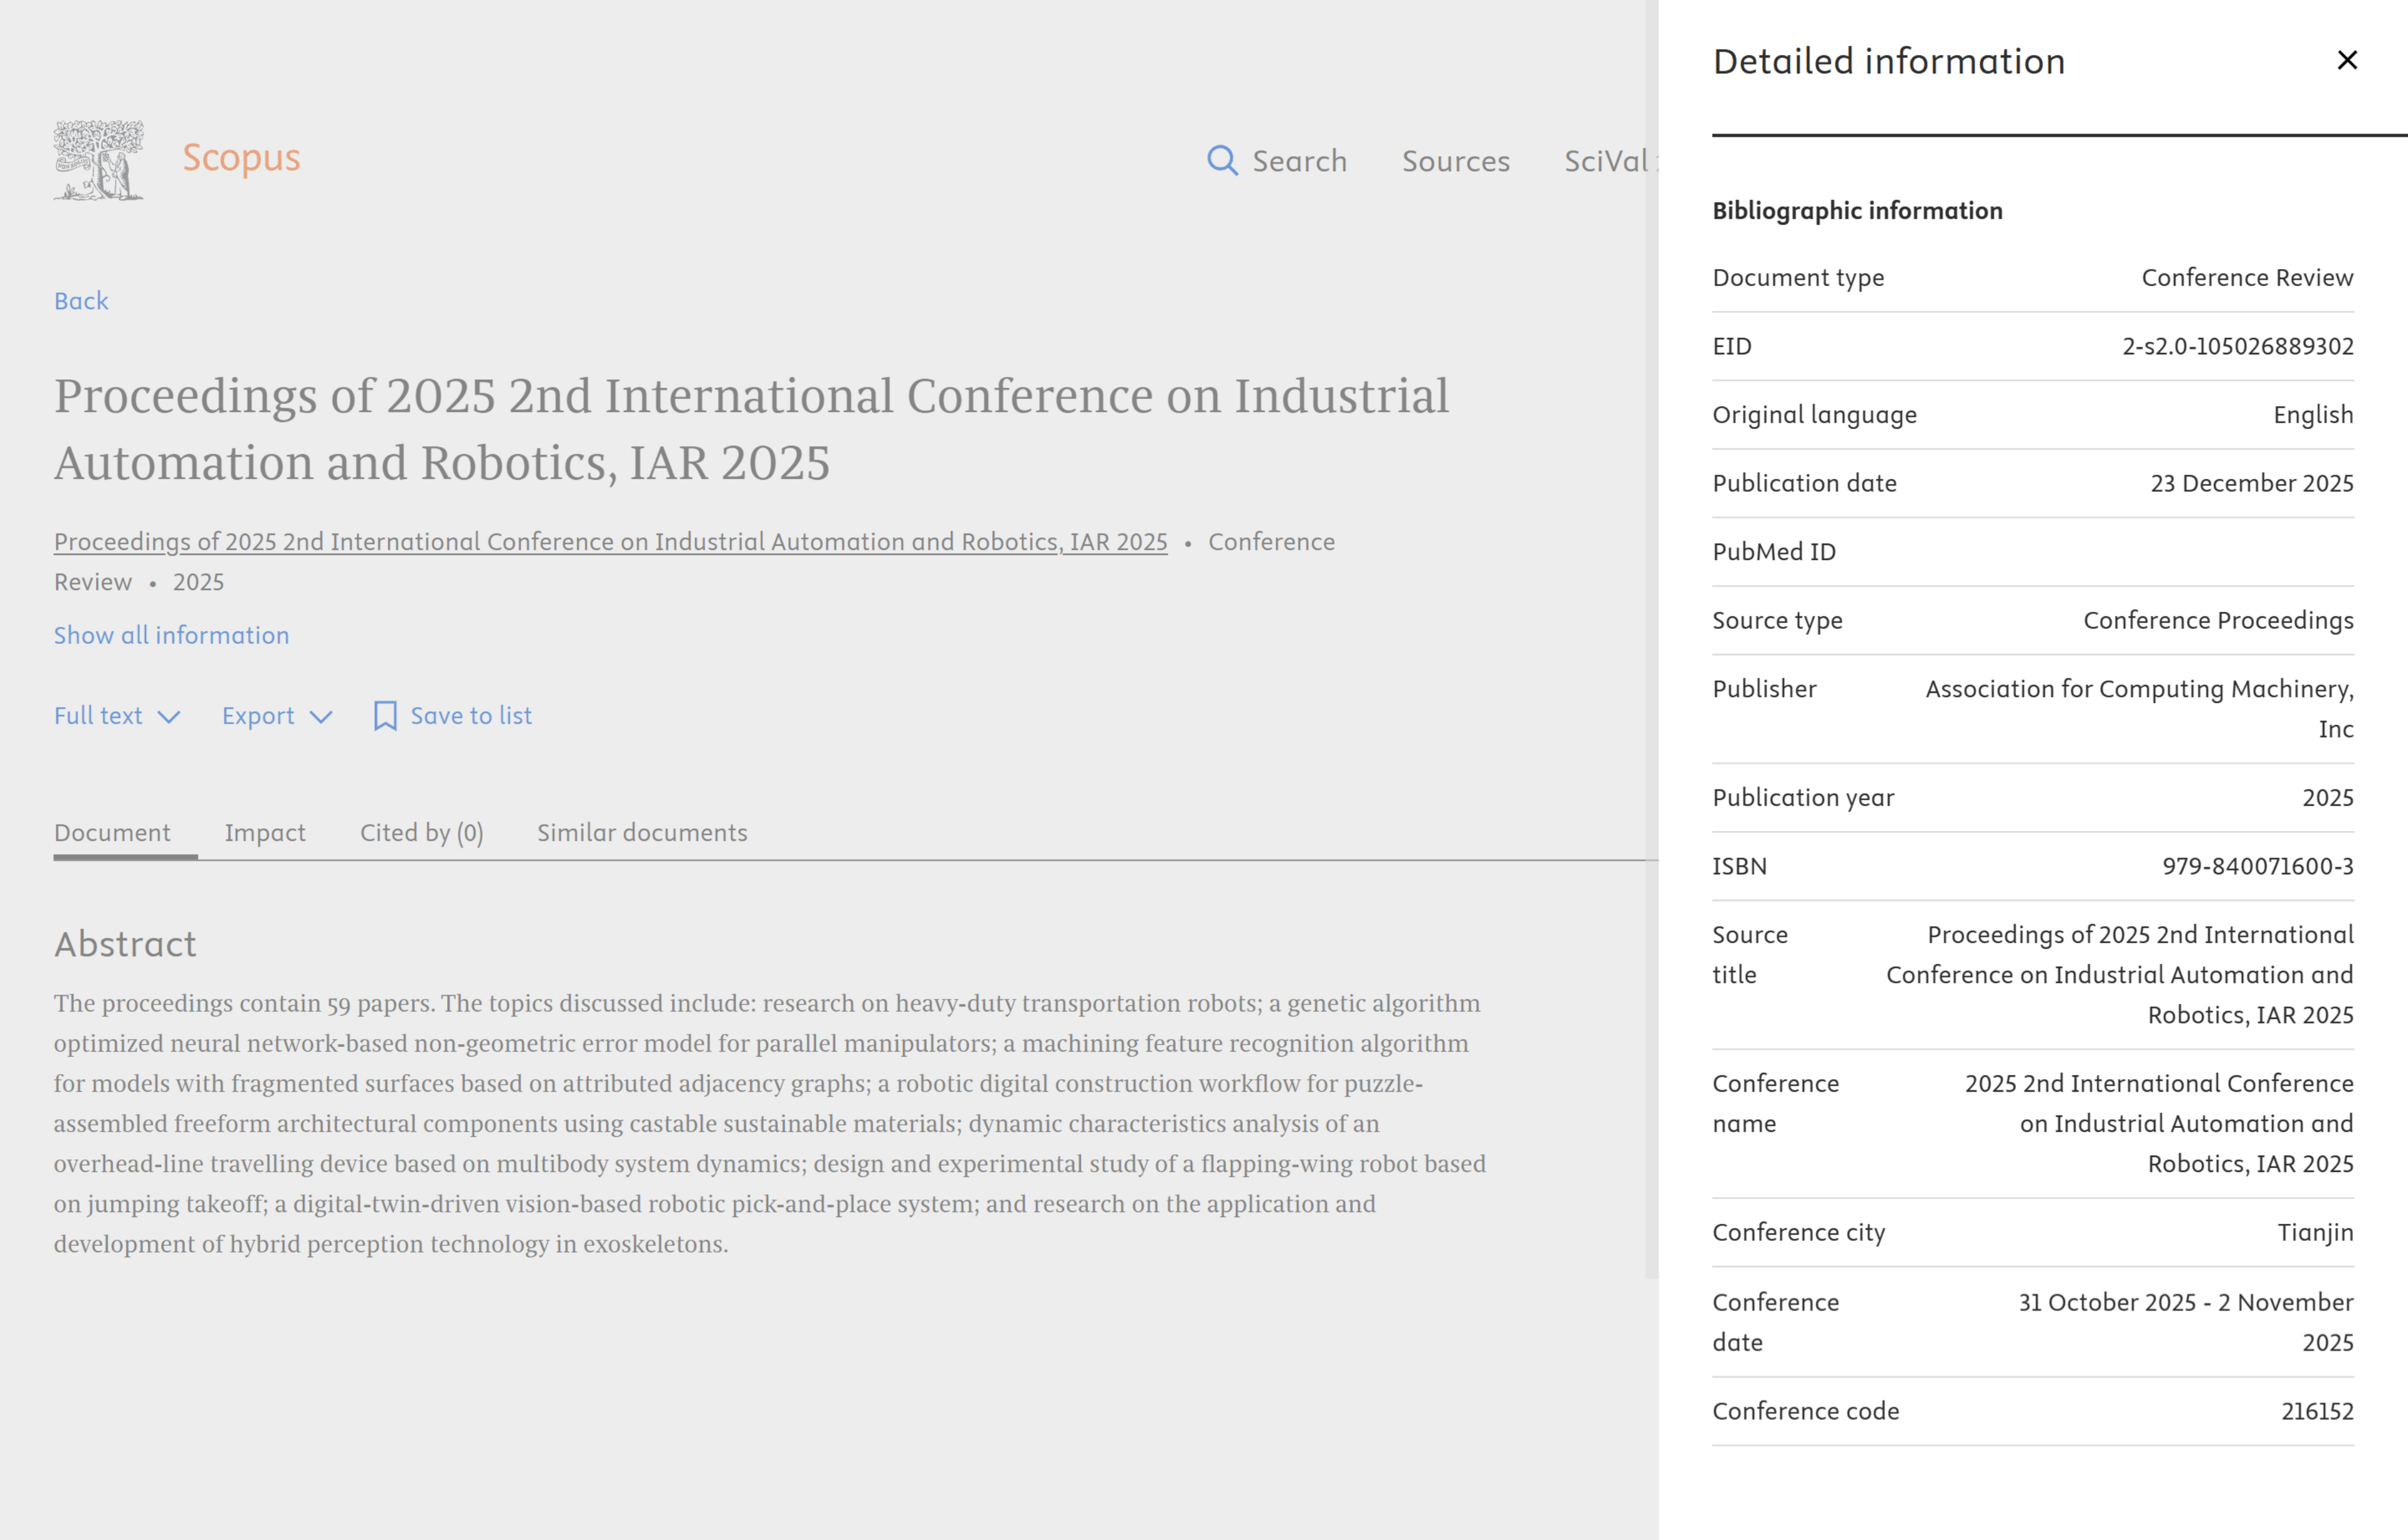Image resolution: width=2408 pixels, height=1540 pixels.
Task: Open the Scopus home link
Action: 241,158
